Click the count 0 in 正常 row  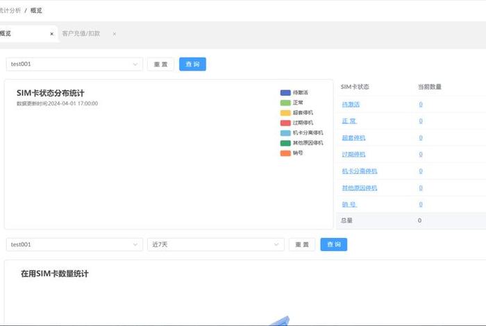point(421,121)
